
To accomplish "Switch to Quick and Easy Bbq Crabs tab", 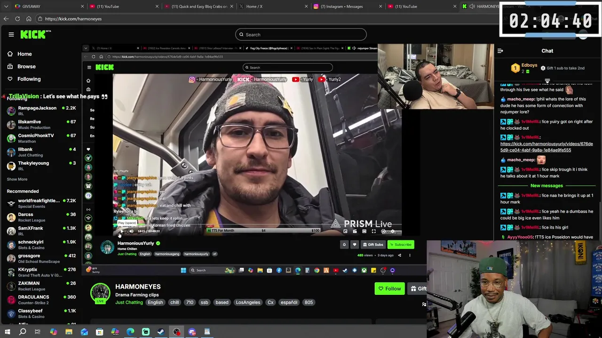I will coord(199,6).
